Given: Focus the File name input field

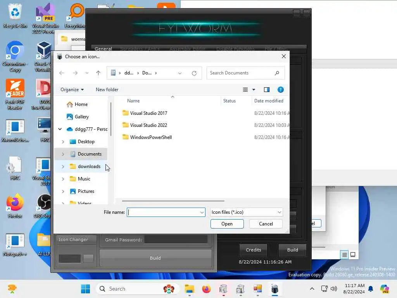Looking at the screenshot, I should (x=166, y=212).
